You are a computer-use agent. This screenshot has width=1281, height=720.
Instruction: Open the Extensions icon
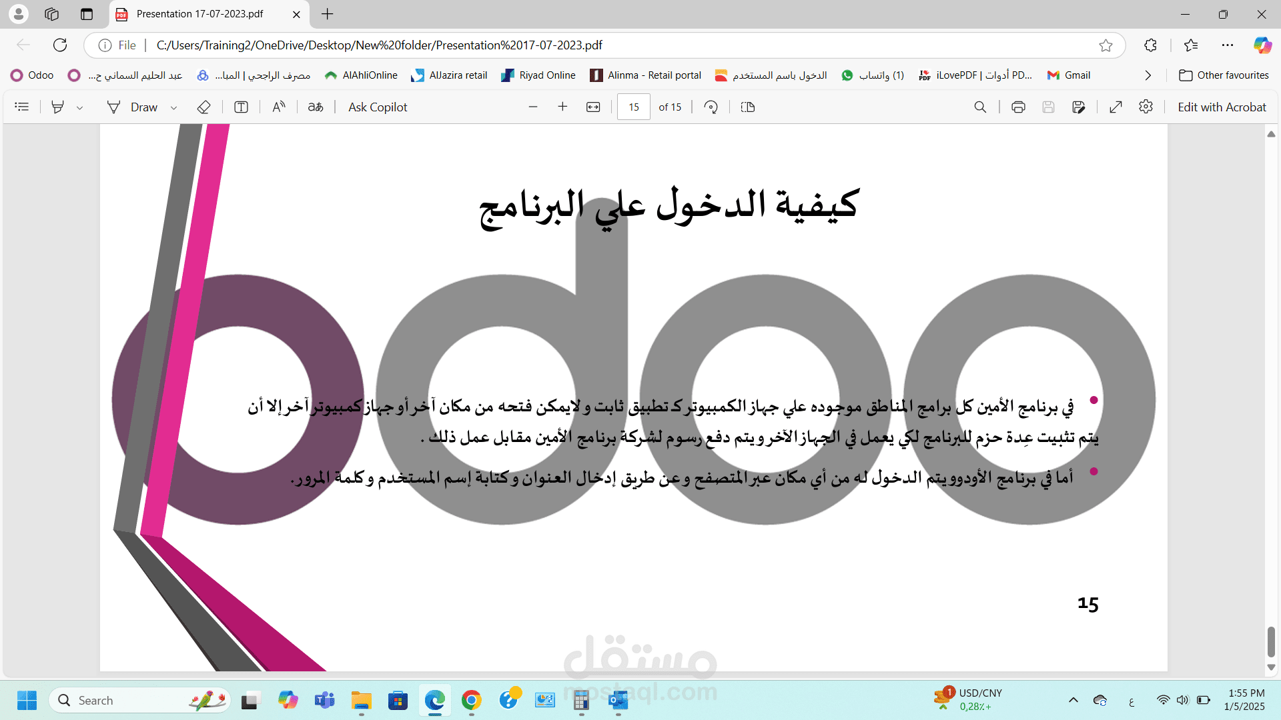[x=1150, y=45]
